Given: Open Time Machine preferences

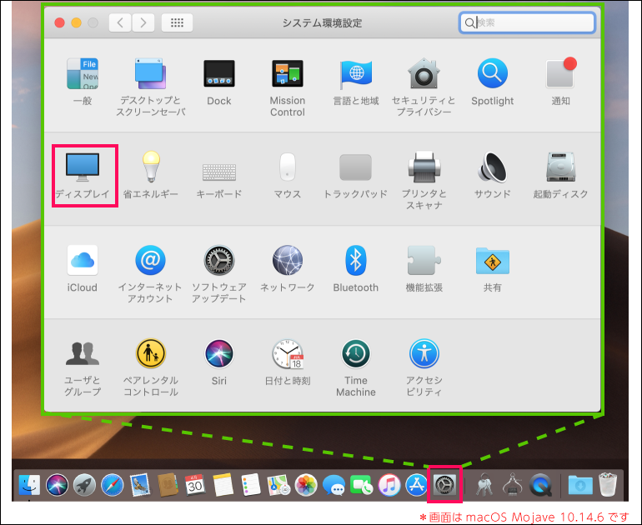Looking at the screenshot, I should coord(356,367).
